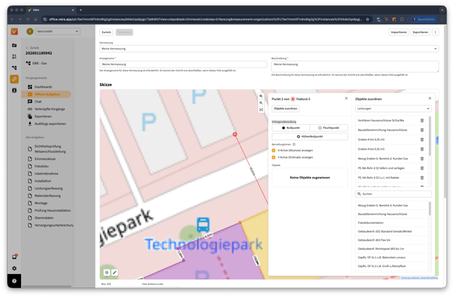The height and width of the screenshot is (297, 454).
Task: Bookmark page with the star icon
Action: pyautogui.click(x=367, y=20)
